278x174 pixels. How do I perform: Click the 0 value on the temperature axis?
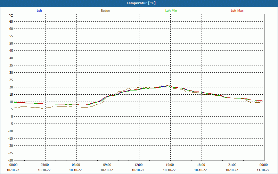click(x=12, y=117)
